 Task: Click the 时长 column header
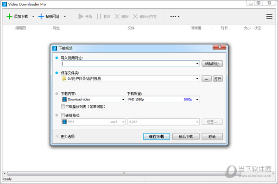pos(224,28)
